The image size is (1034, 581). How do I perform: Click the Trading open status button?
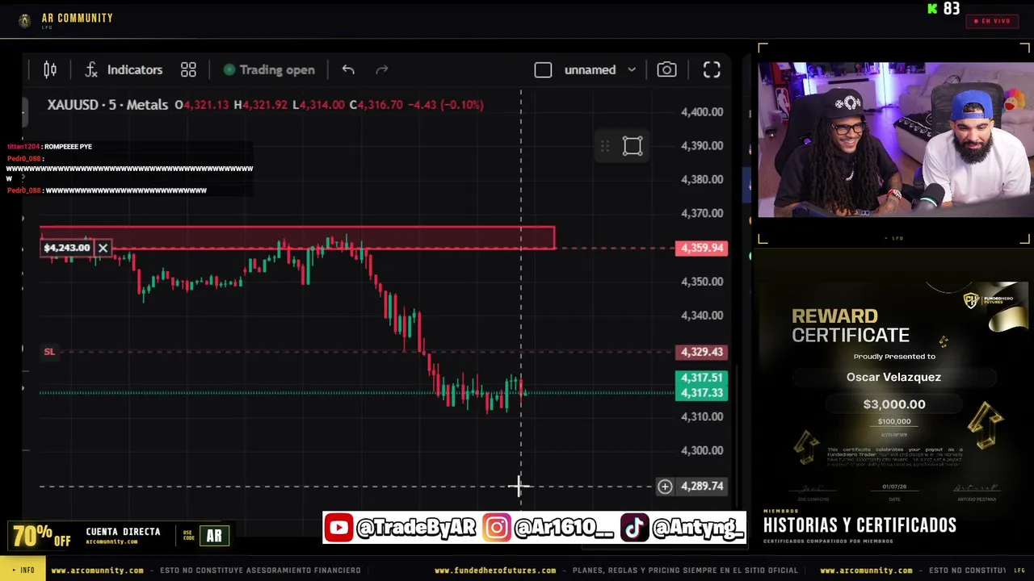click(x=269, y=70)
